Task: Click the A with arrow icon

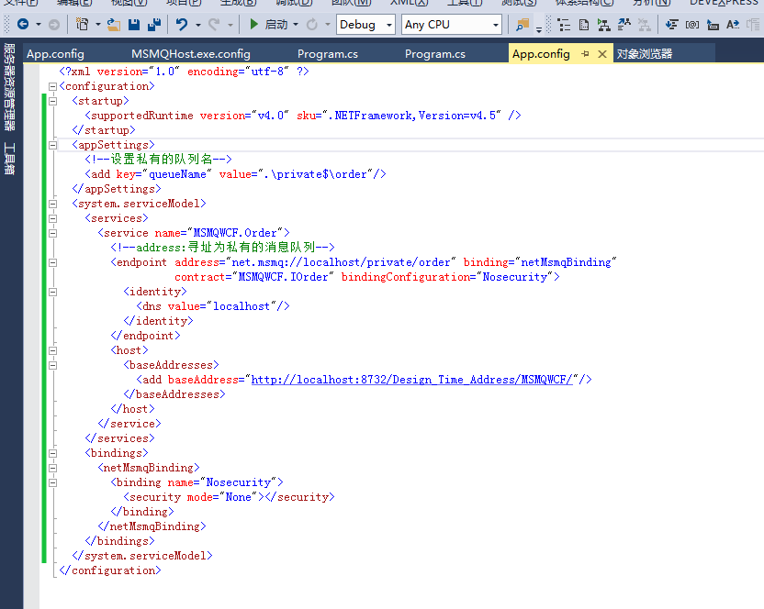Action: pyautogui.click(x=733, y=25)
